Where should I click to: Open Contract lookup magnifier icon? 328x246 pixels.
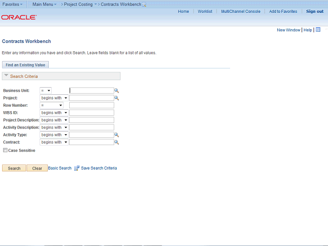[116, 142]
